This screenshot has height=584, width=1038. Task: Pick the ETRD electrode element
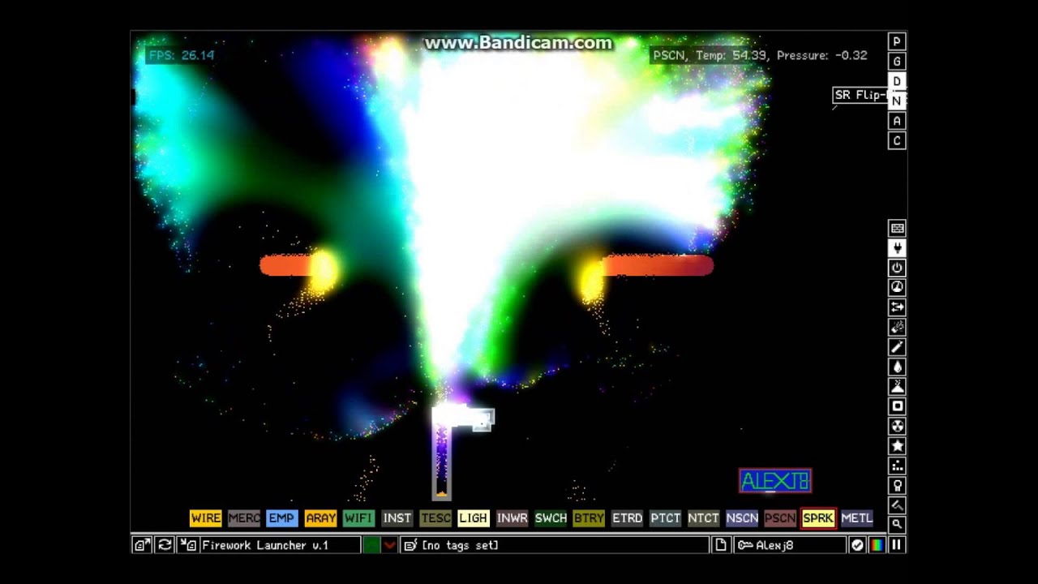click(627, 517)
